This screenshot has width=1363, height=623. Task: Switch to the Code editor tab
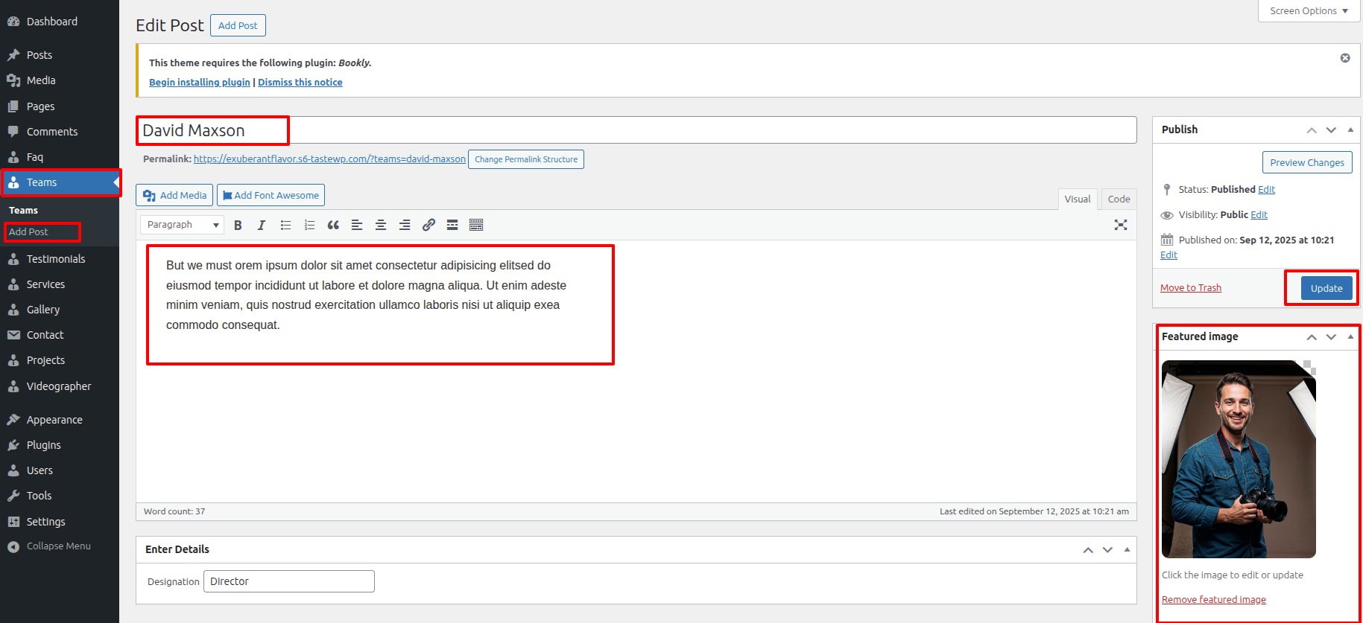click(1118, 199)
